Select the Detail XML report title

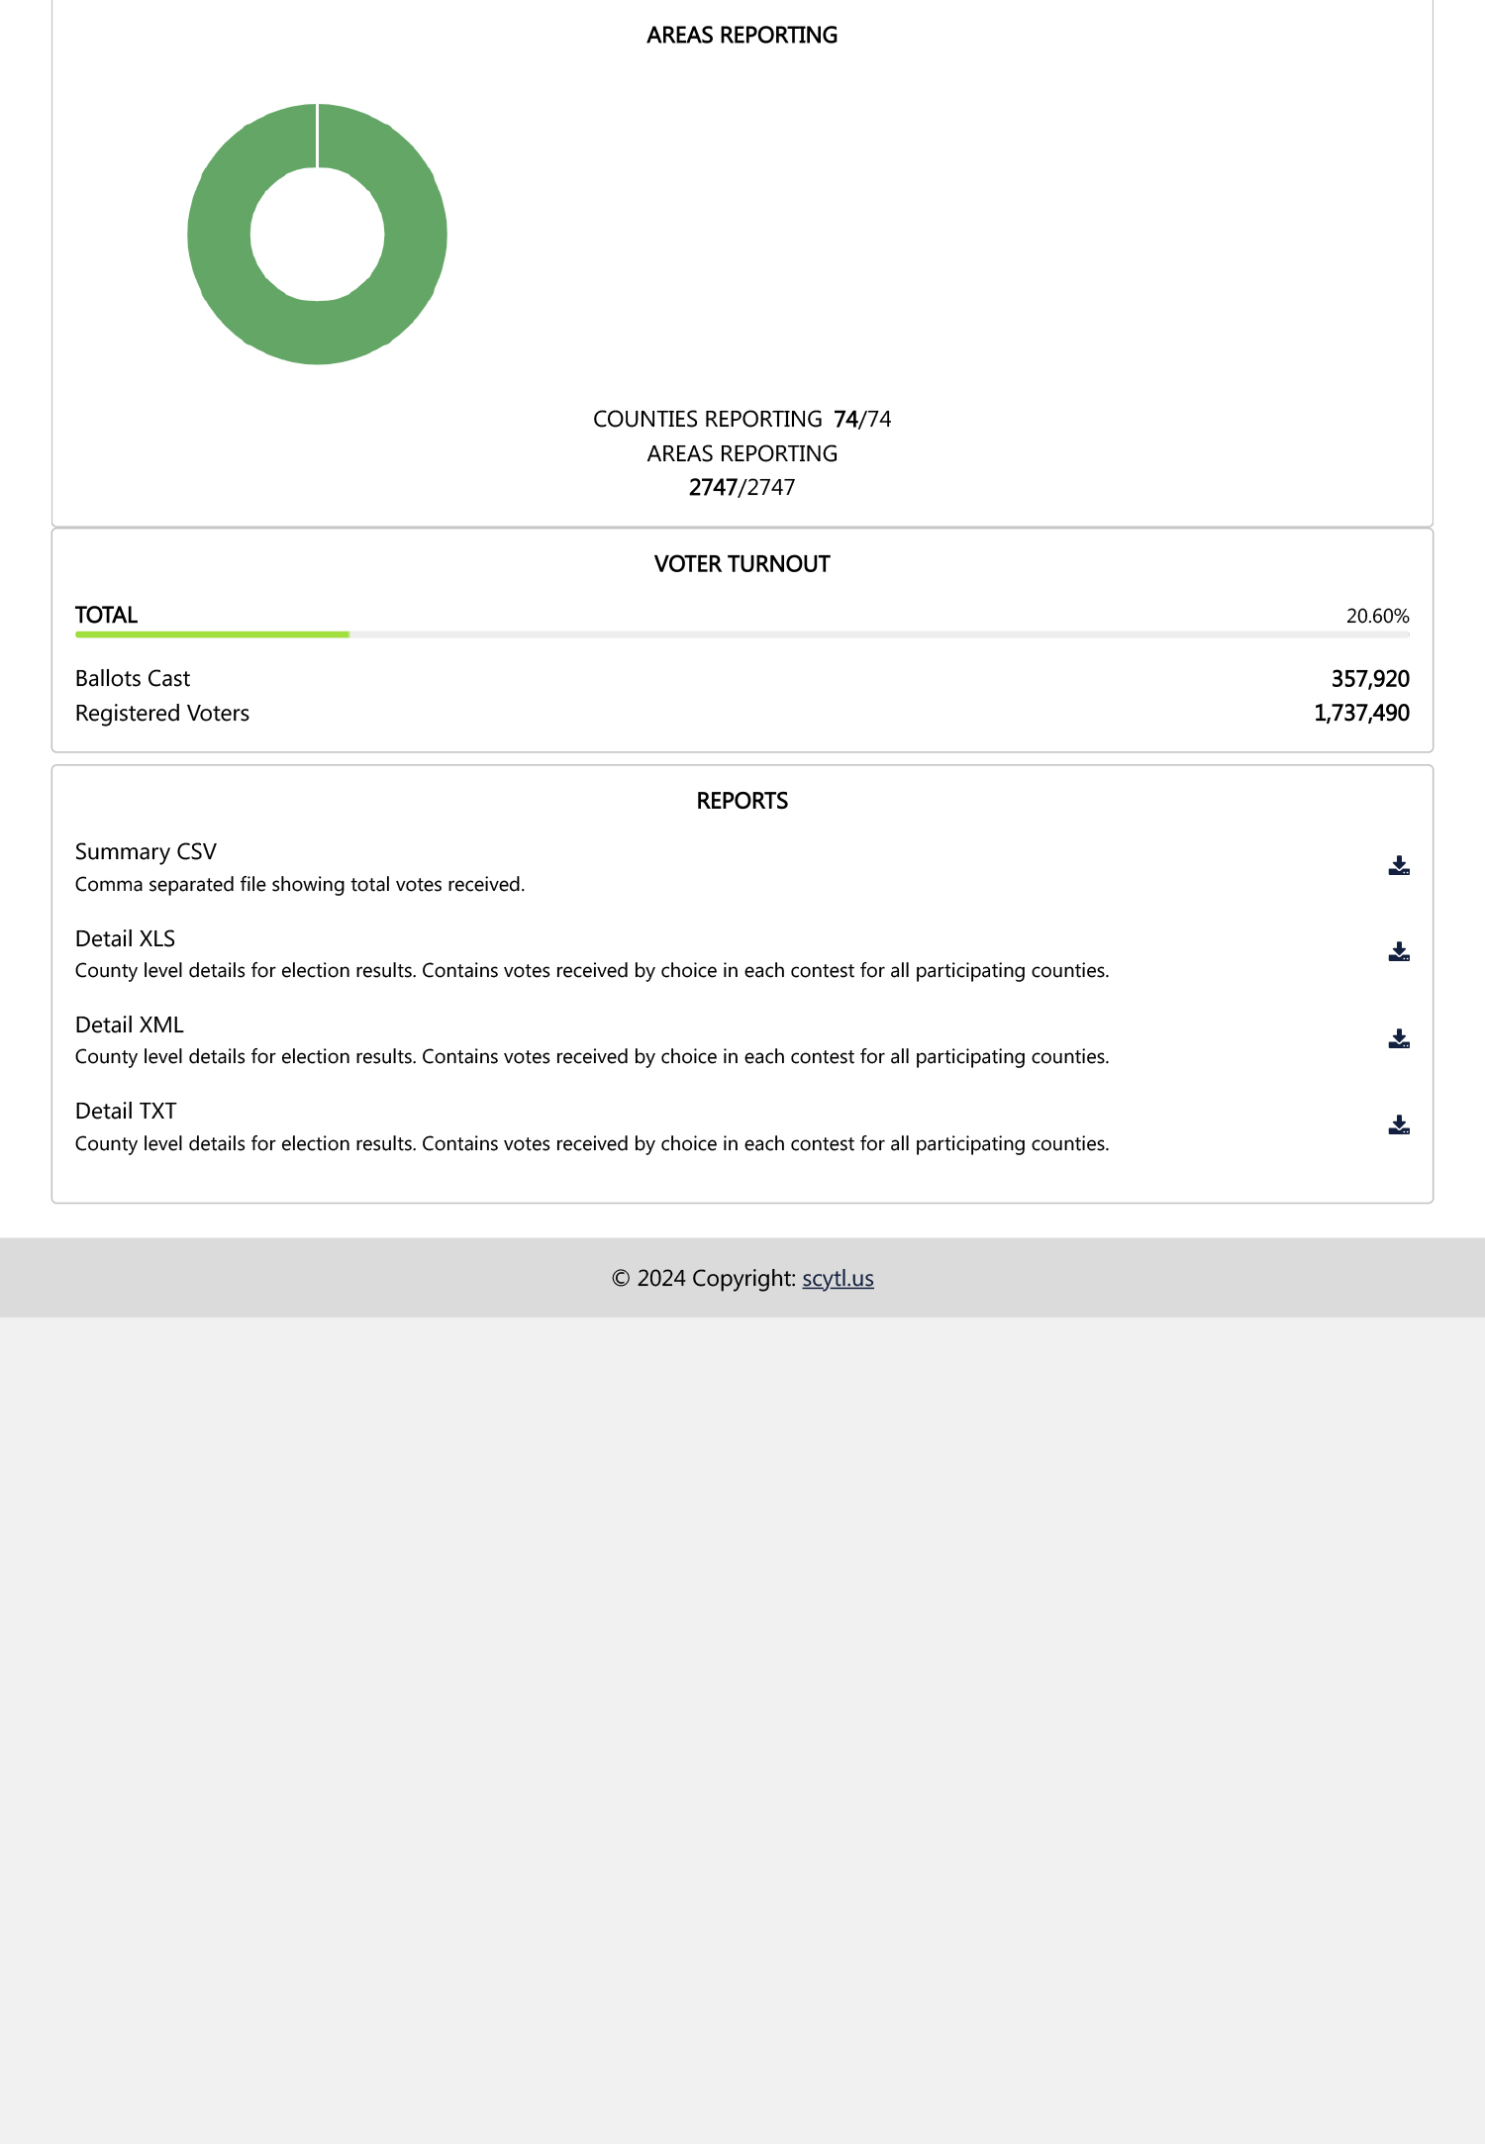tap(129, 1024)
